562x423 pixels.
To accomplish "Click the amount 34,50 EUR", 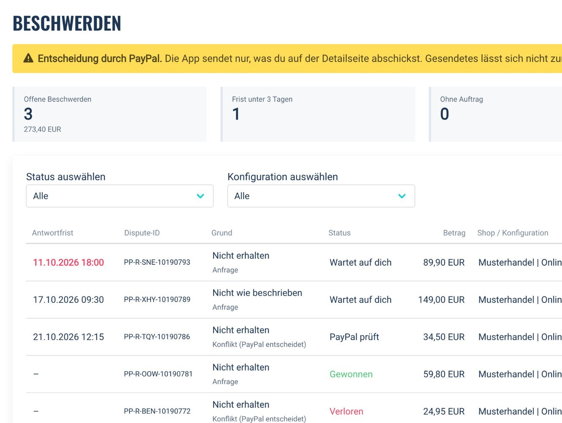I will [444, 337].
